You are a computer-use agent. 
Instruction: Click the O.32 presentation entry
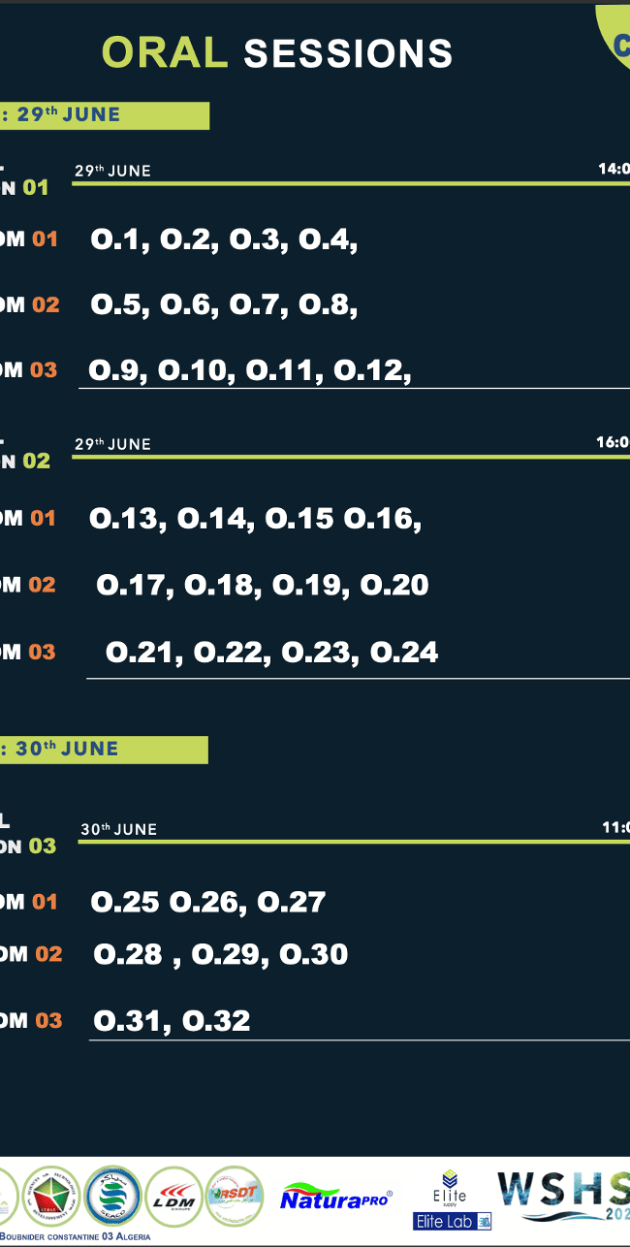216,1021
